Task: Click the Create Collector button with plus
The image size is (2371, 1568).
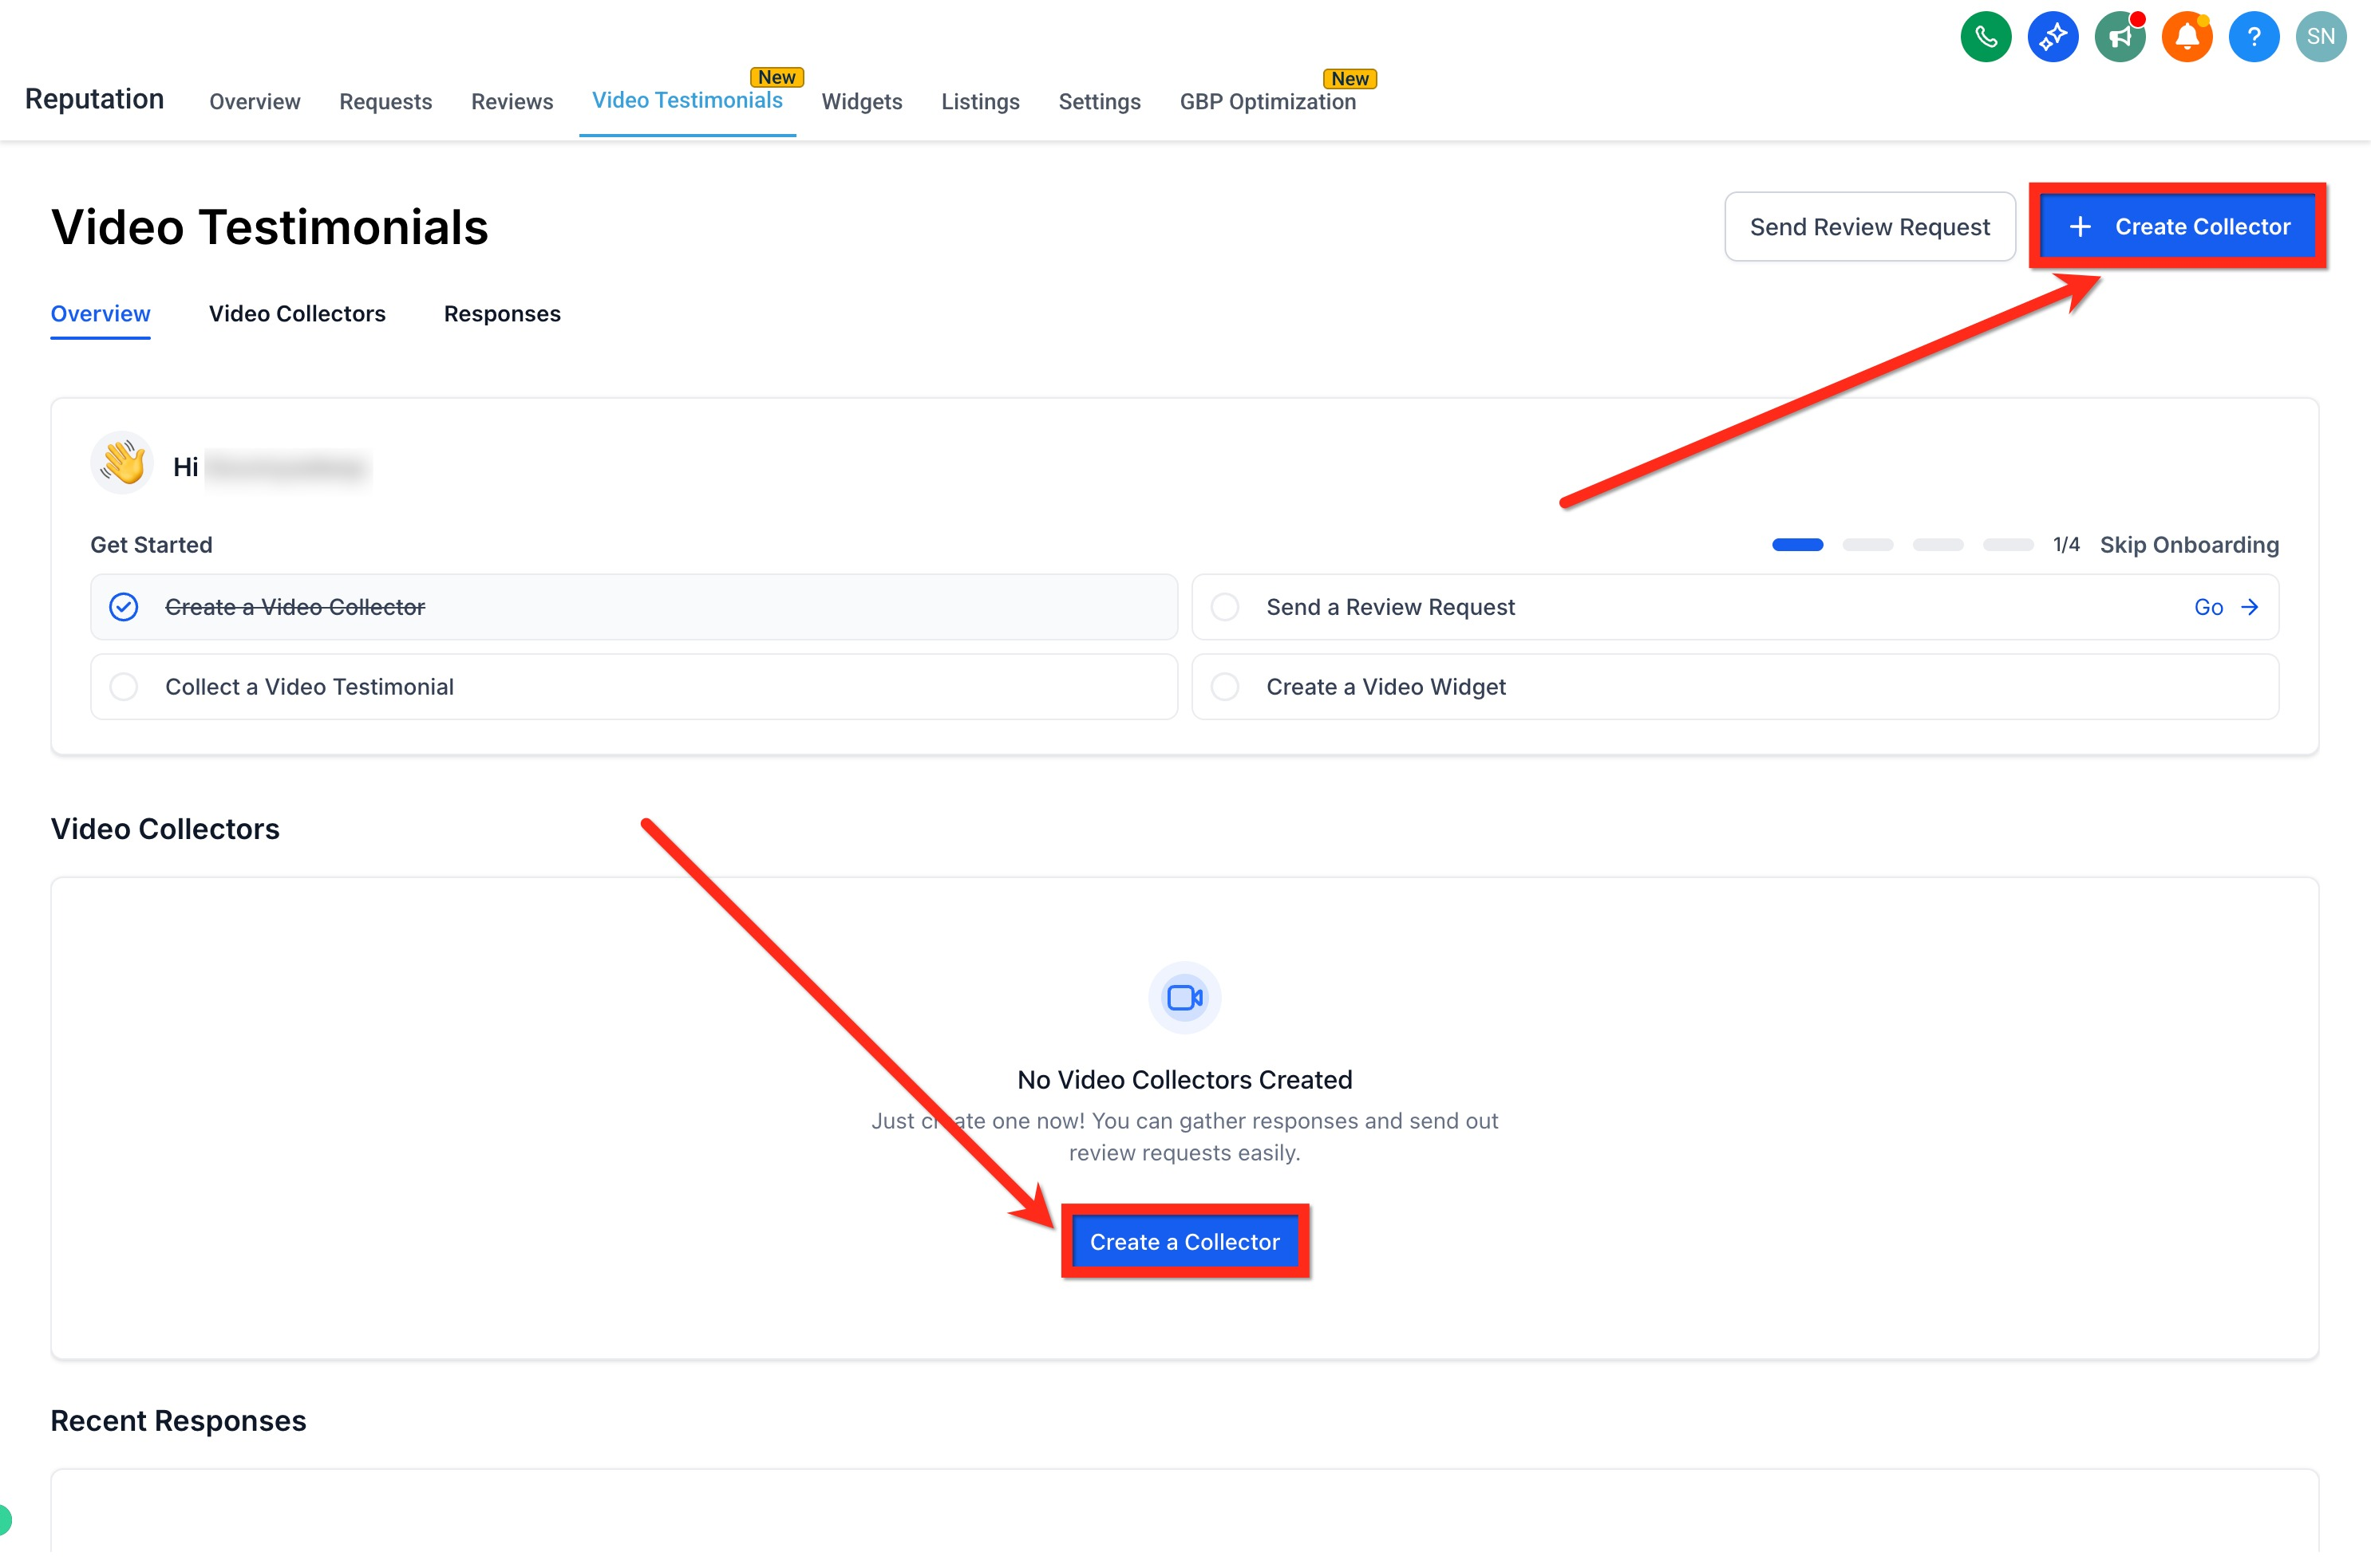Action: 2178,227
